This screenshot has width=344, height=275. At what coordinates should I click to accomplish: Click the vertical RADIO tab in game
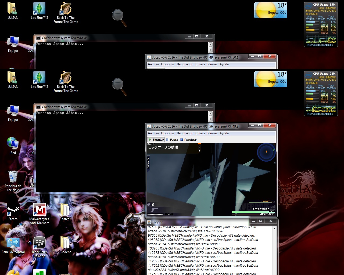(199, 147)
